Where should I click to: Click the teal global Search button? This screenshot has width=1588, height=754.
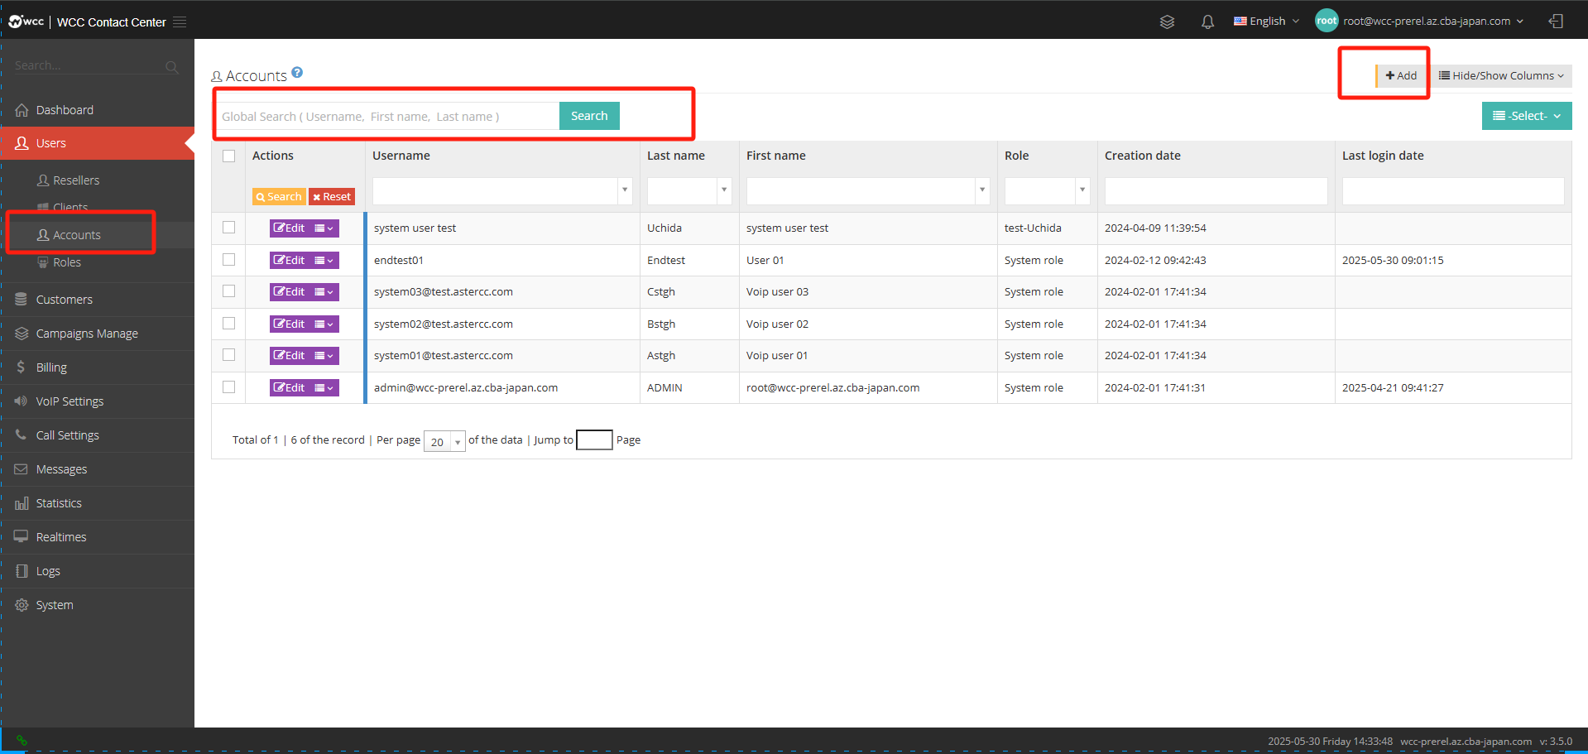(x=589, y=116)
